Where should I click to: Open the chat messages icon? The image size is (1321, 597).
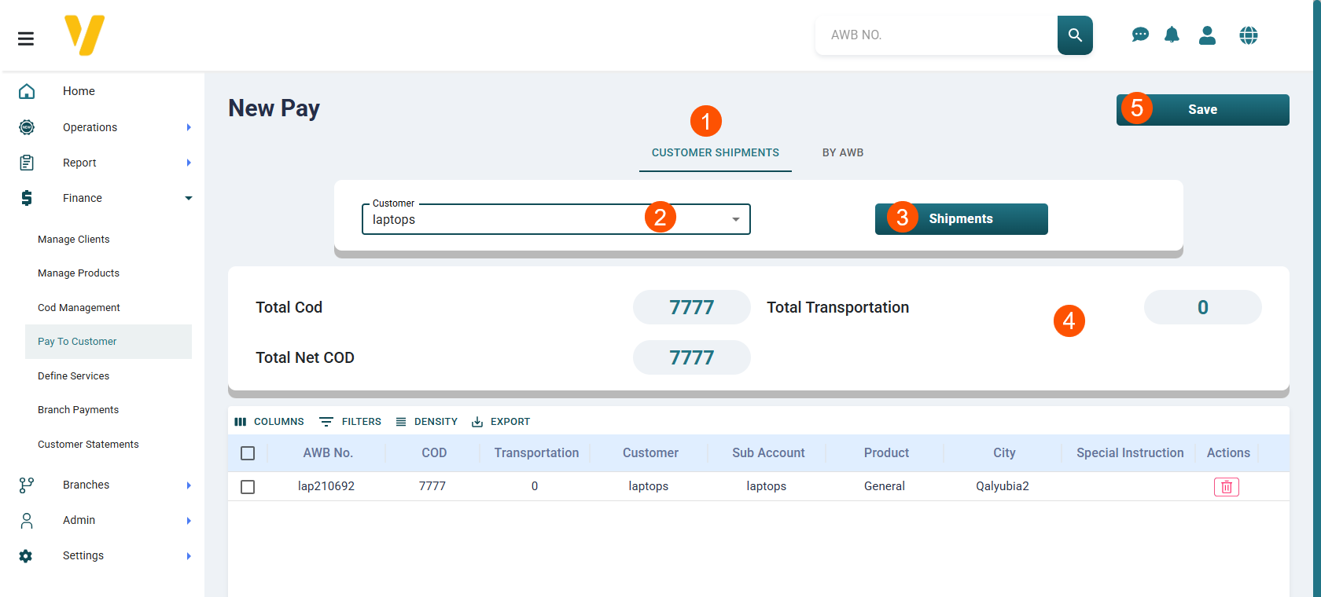point(1139,35)
